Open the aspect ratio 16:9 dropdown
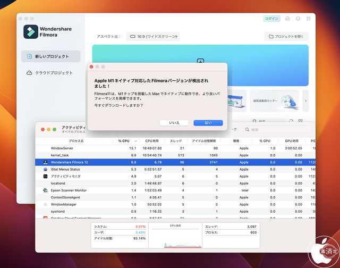This screenshot has width=340, height=268. (153, 37)
